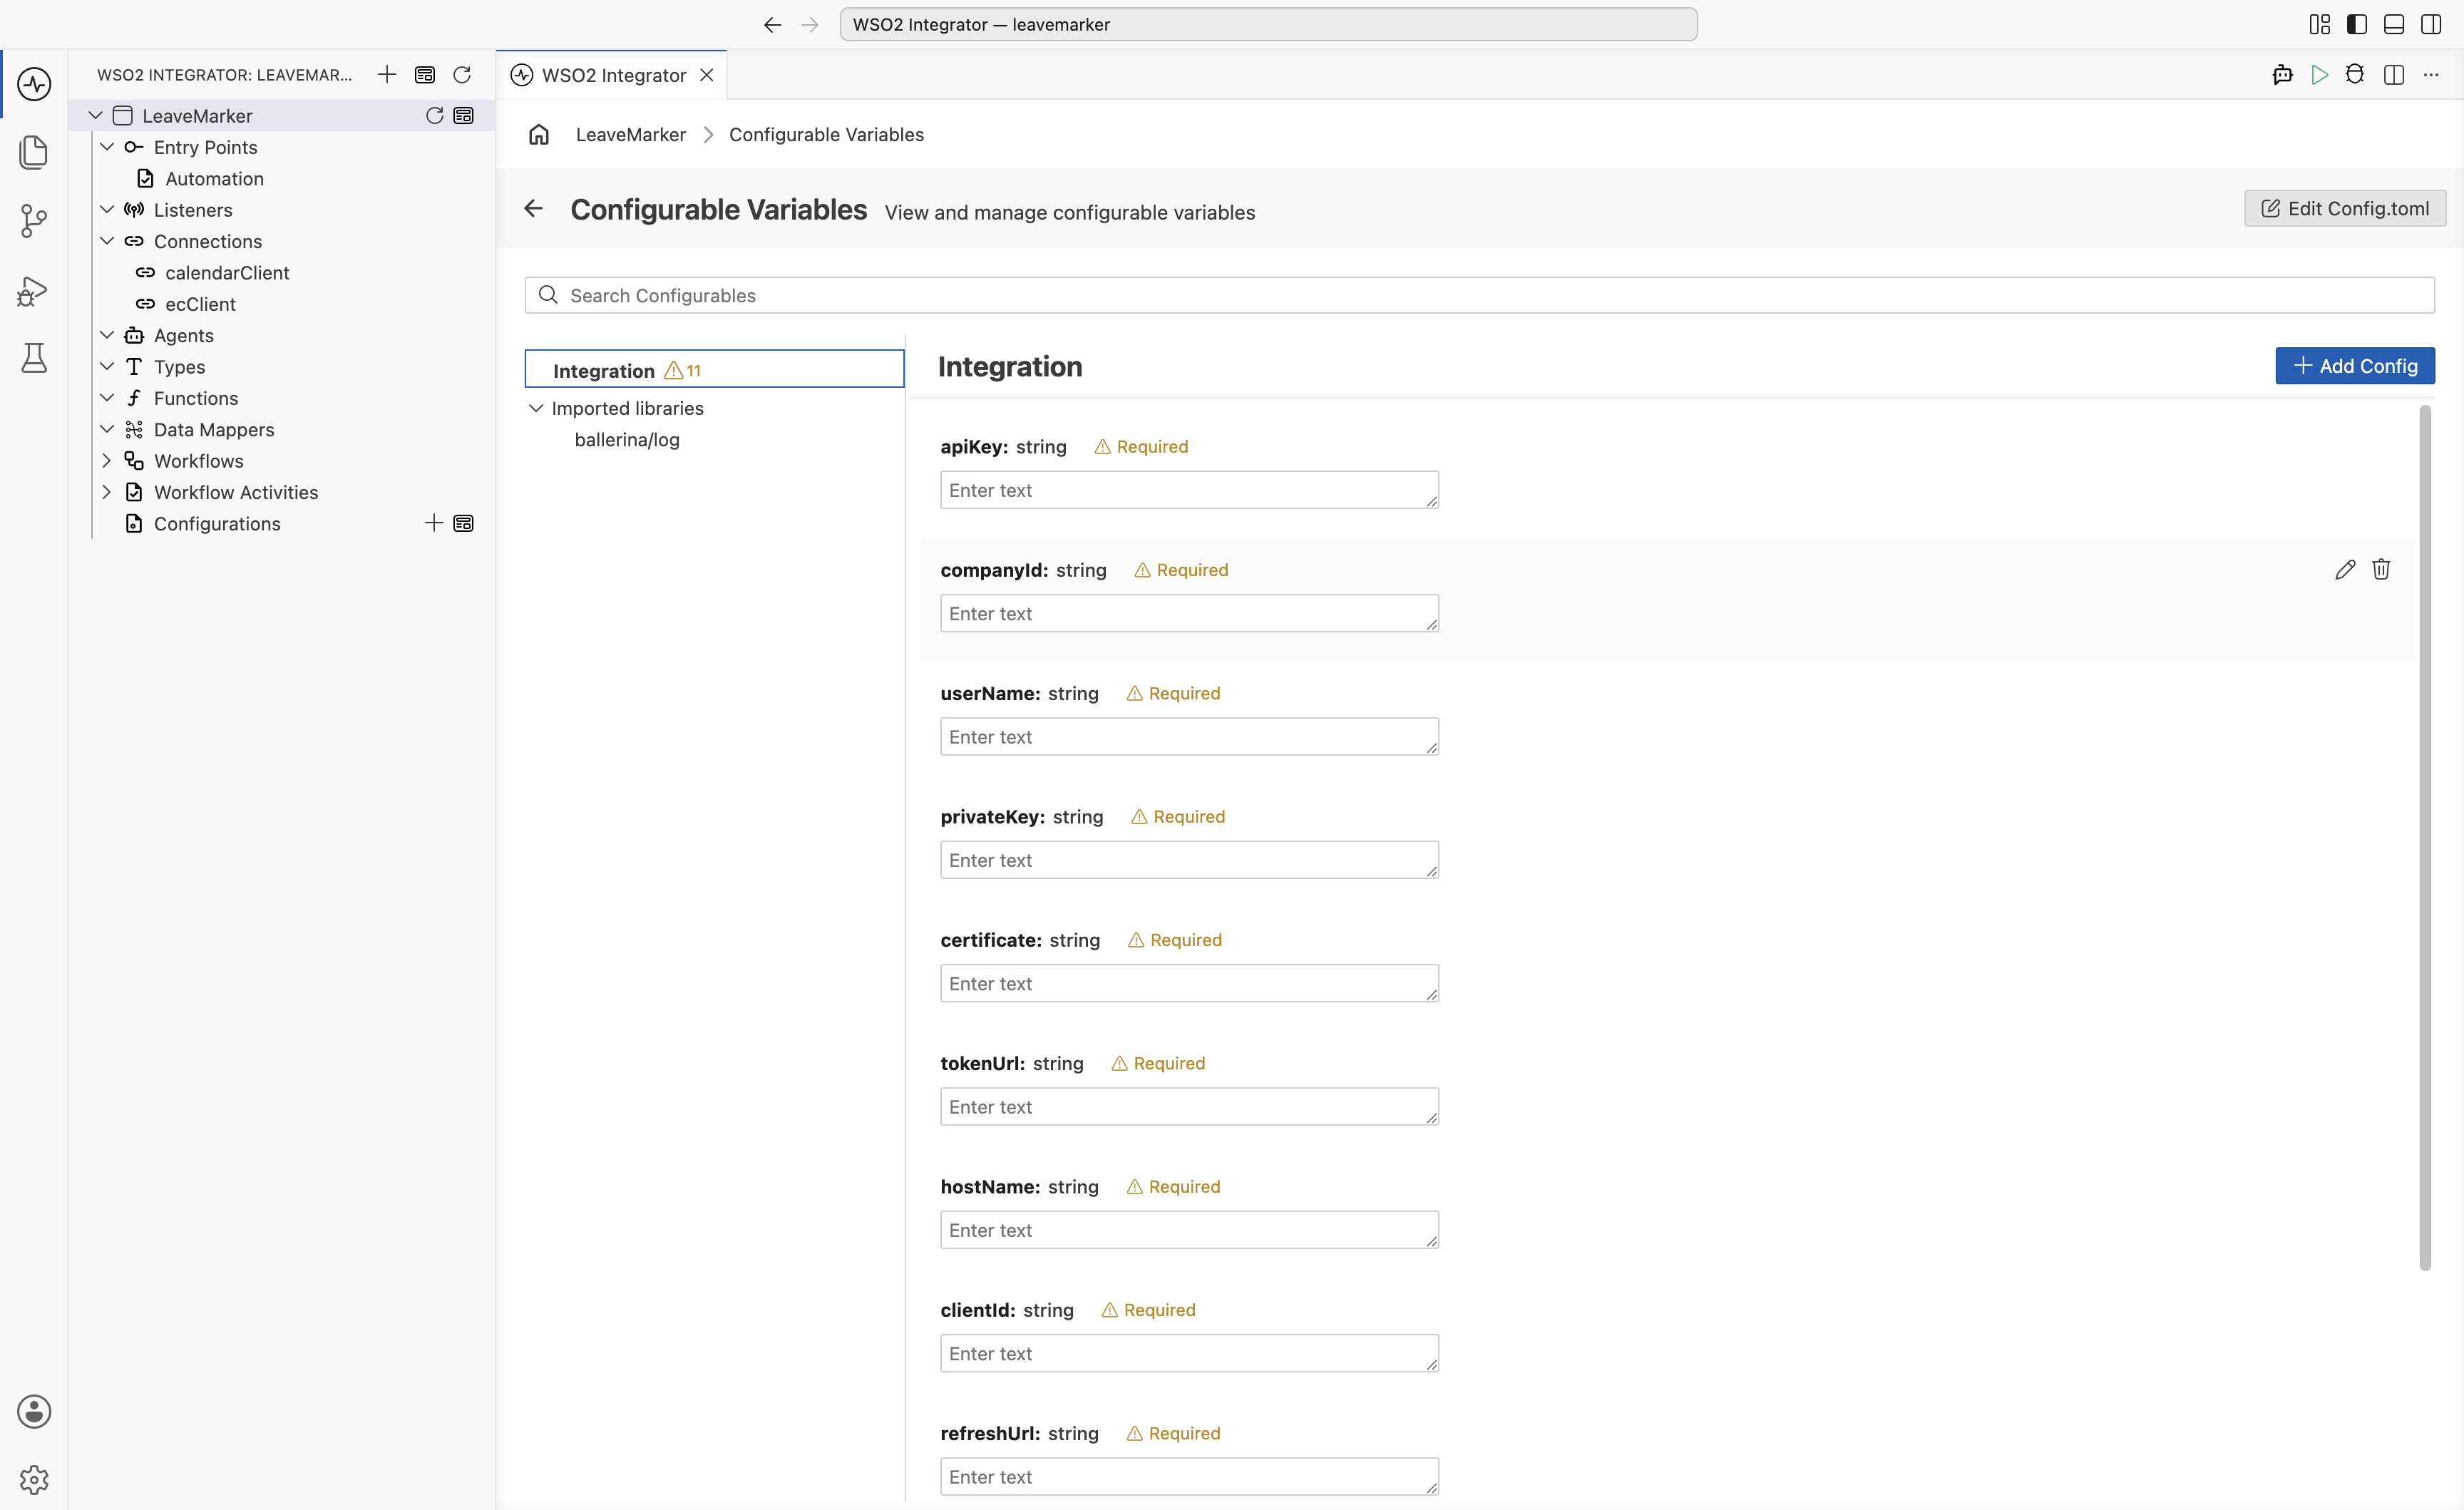Collapse the Types node
2464x1510 pixels.
click(107, 367)
